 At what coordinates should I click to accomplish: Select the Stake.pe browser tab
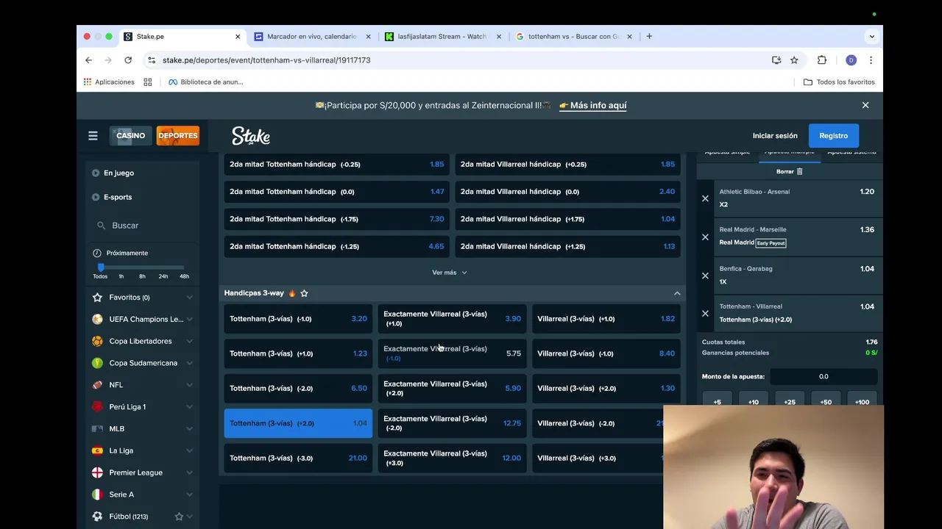coord(182,36)
